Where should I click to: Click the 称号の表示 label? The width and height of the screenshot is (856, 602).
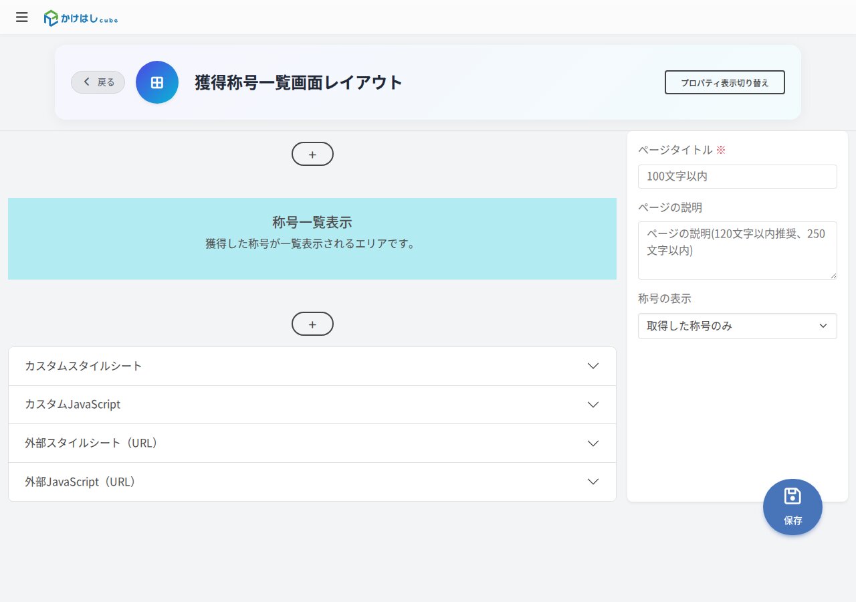pyautogui.click(x=665, y=298)
